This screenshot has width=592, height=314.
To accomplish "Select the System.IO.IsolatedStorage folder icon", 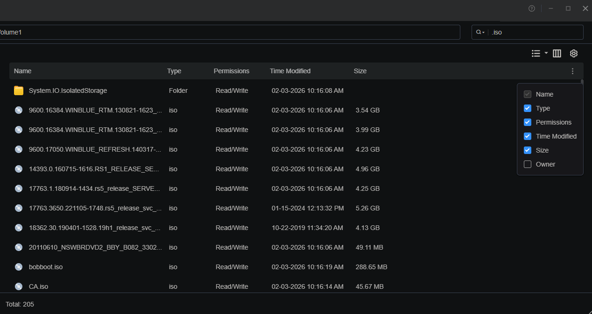I will coord(19,91).
